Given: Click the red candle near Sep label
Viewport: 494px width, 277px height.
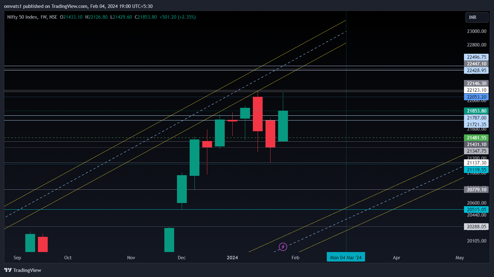Looking at the screenshot, I should coord(43,244).
